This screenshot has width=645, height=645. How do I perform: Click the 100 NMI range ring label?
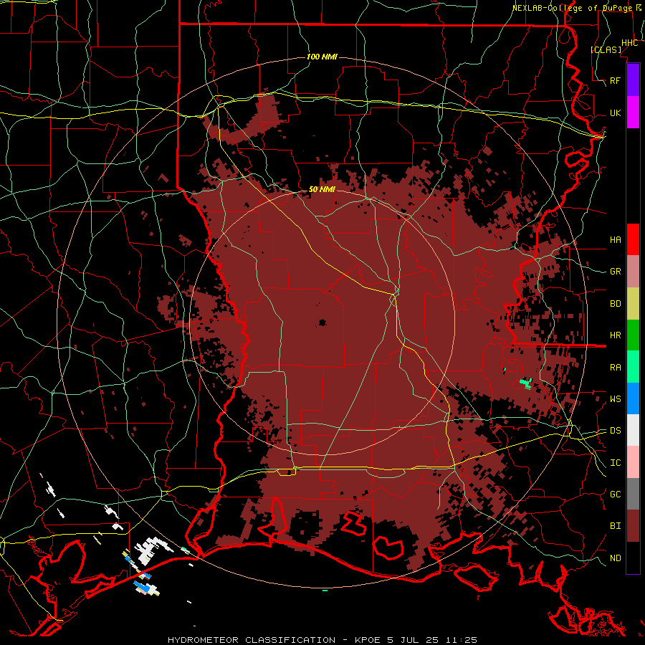tap(322, 57)
